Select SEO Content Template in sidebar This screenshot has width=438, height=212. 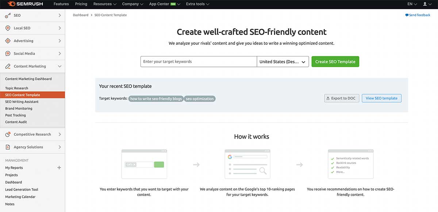click(32, 95)
